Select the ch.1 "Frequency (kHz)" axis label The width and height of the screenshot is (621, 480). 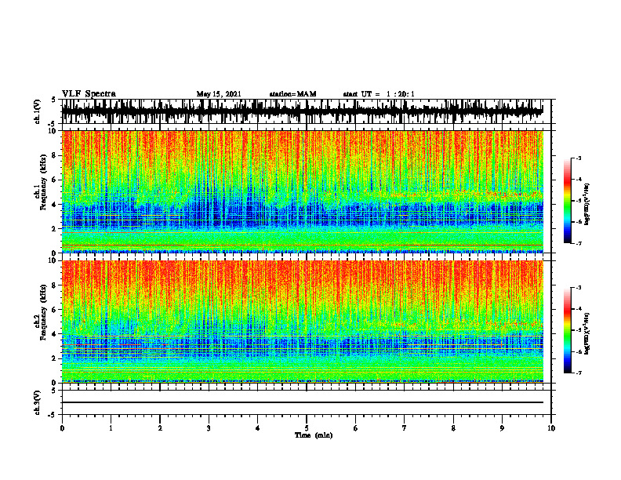[43, 183]
